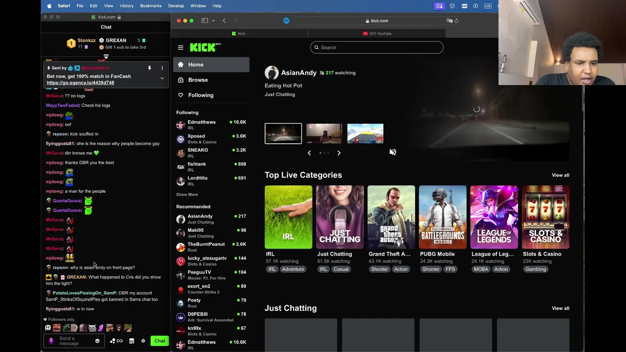
Task: Click the Gambling tag under Slots & Casino
Action: tap(536, 269)
